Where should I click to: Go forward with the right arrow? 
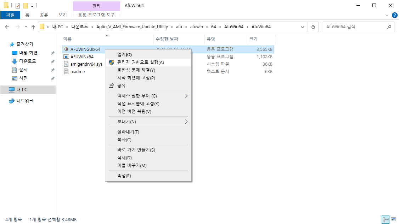pos(18,27)
